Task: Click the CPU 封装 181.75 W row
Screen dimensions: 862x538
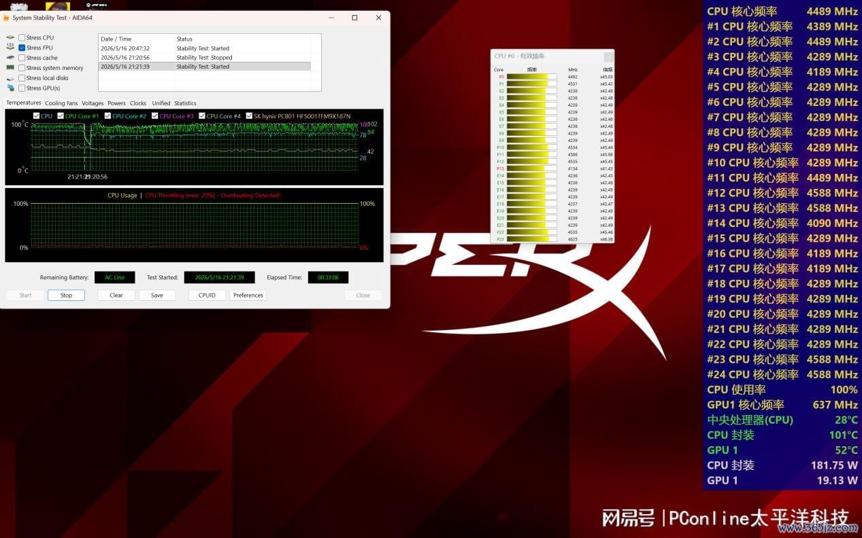Action: [782, 465]
